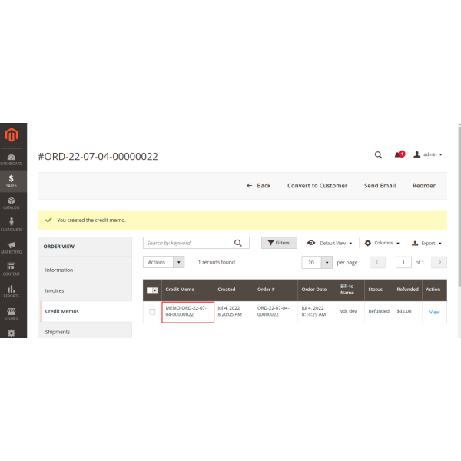The width and height of the screenshot is (461, 461).
Task: Tick the credit memo row checkbox
Action: 152,312
